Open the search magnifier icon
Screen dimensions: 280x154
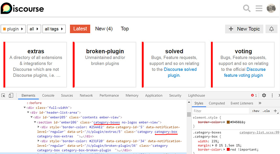point(247,8)
